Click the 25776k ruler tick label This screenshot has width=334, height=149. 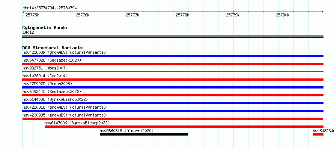83,15
